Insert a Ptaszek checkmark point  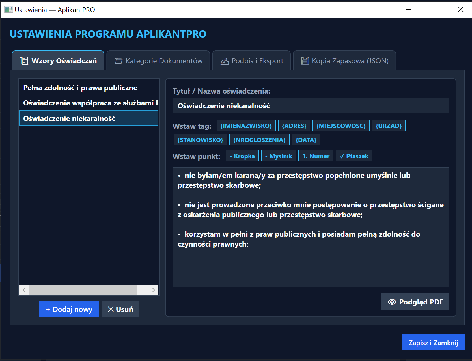pos(354,156)
